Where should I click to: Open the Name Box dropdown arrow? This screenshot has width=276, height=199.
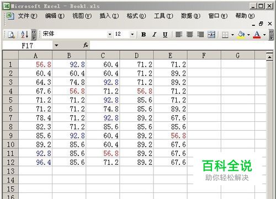[x=56, y=45]
